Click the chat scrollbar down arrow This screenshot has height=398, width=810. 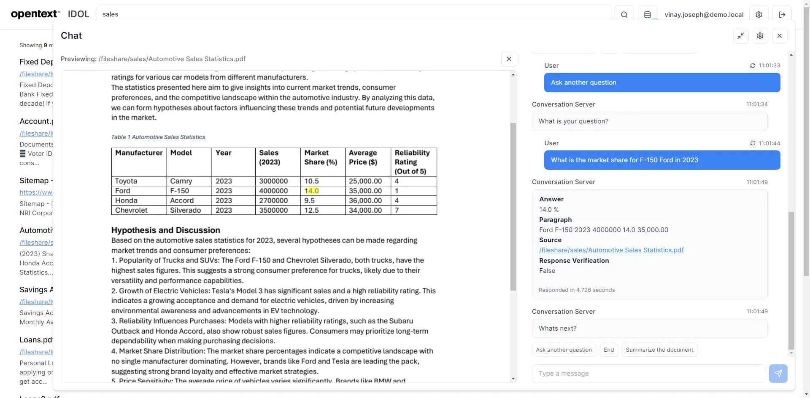[x=791, y=353]
